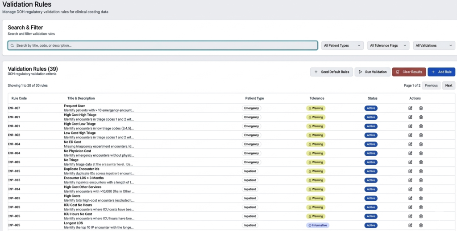Viewport: 457px width, 231px height.
Task: Edit the High Cost Other Services rule
Action: [411, 189]
